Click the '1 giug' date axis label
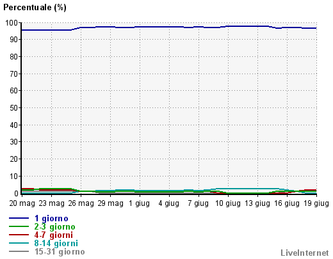The width and height of the screenshot is (333, 259). point(140,203)
